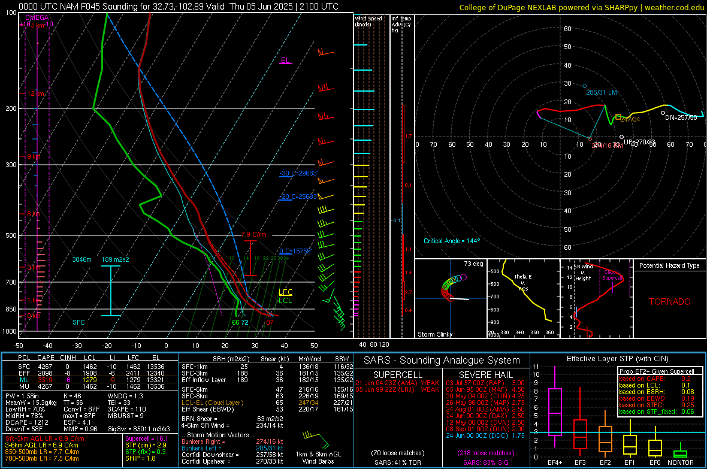
Task: Click the cyan 'Bunkers Left =' line
Action: [232, 448]
